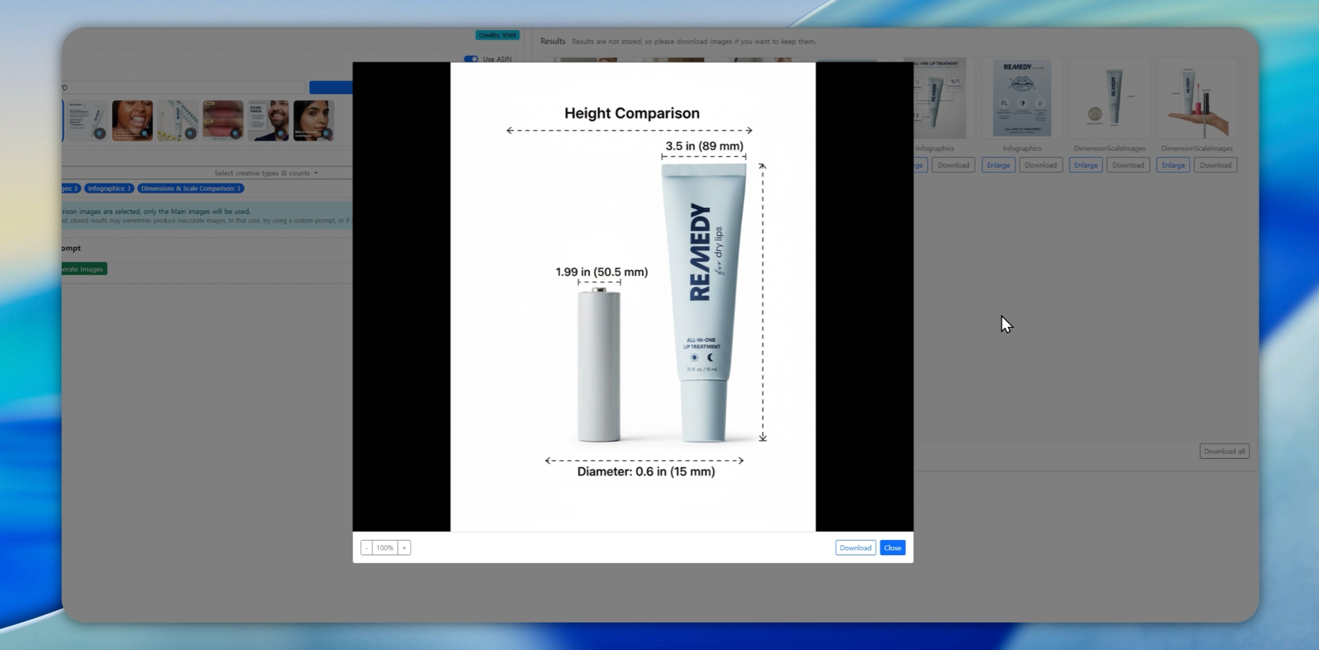Click Dimensions & Scale Comparison: 3 tag

pyautogui.click(x=191, y=188)
